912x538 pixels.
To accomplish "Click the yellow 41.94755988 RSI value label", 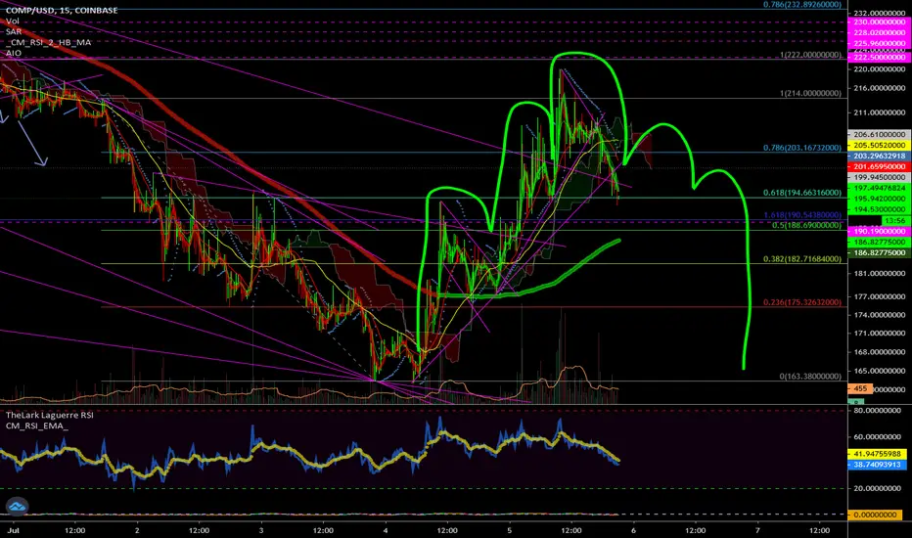I will (877, 454).
